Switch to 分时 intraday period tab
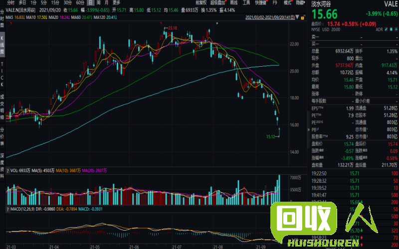399x249 pixels. (x=10, y=2)
